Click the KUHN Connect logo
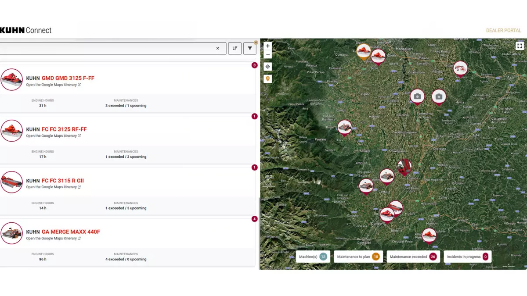 [x=25, y=30]
